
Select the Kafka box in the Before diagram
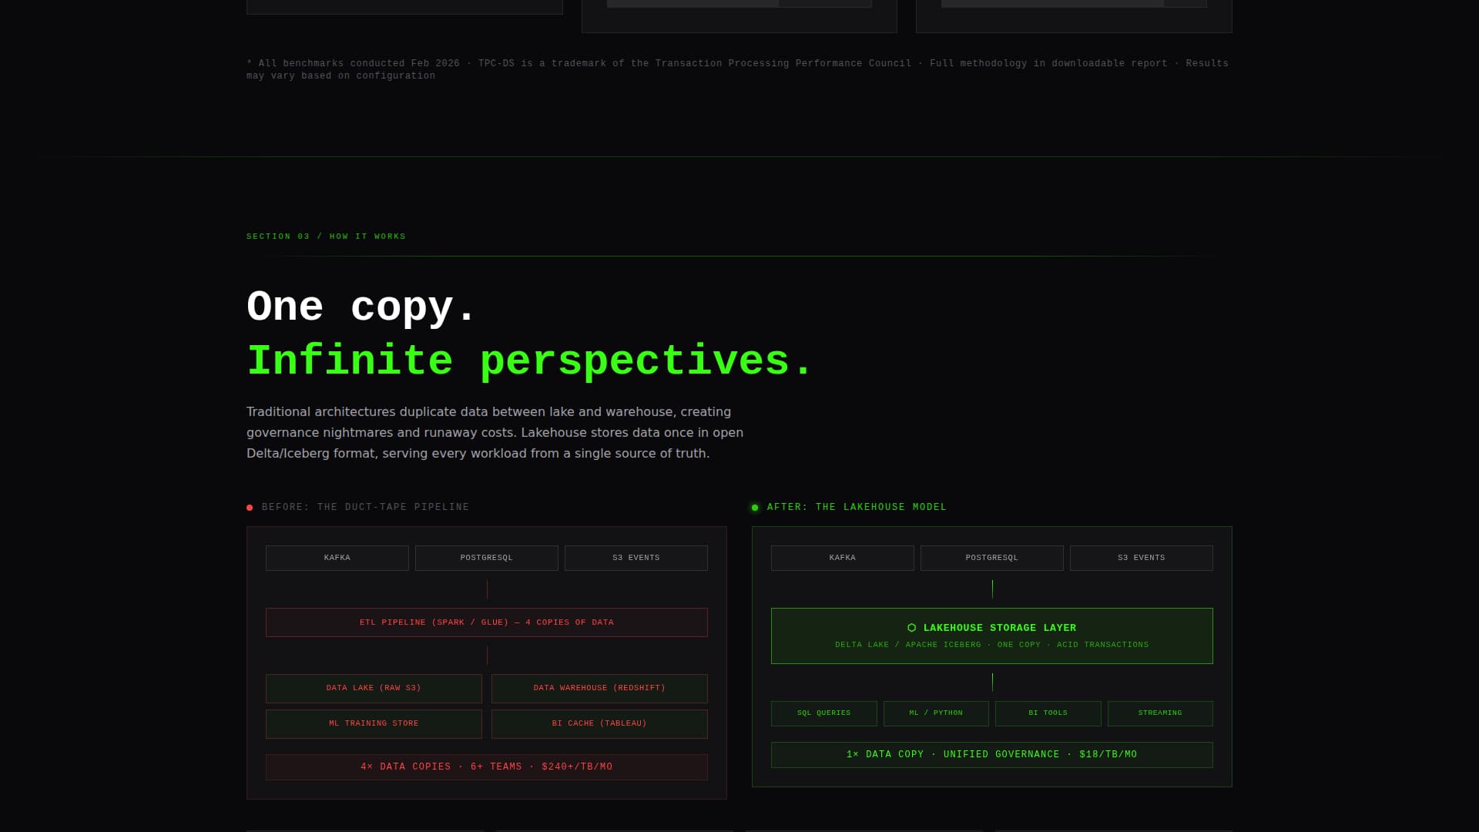point(337,558)
